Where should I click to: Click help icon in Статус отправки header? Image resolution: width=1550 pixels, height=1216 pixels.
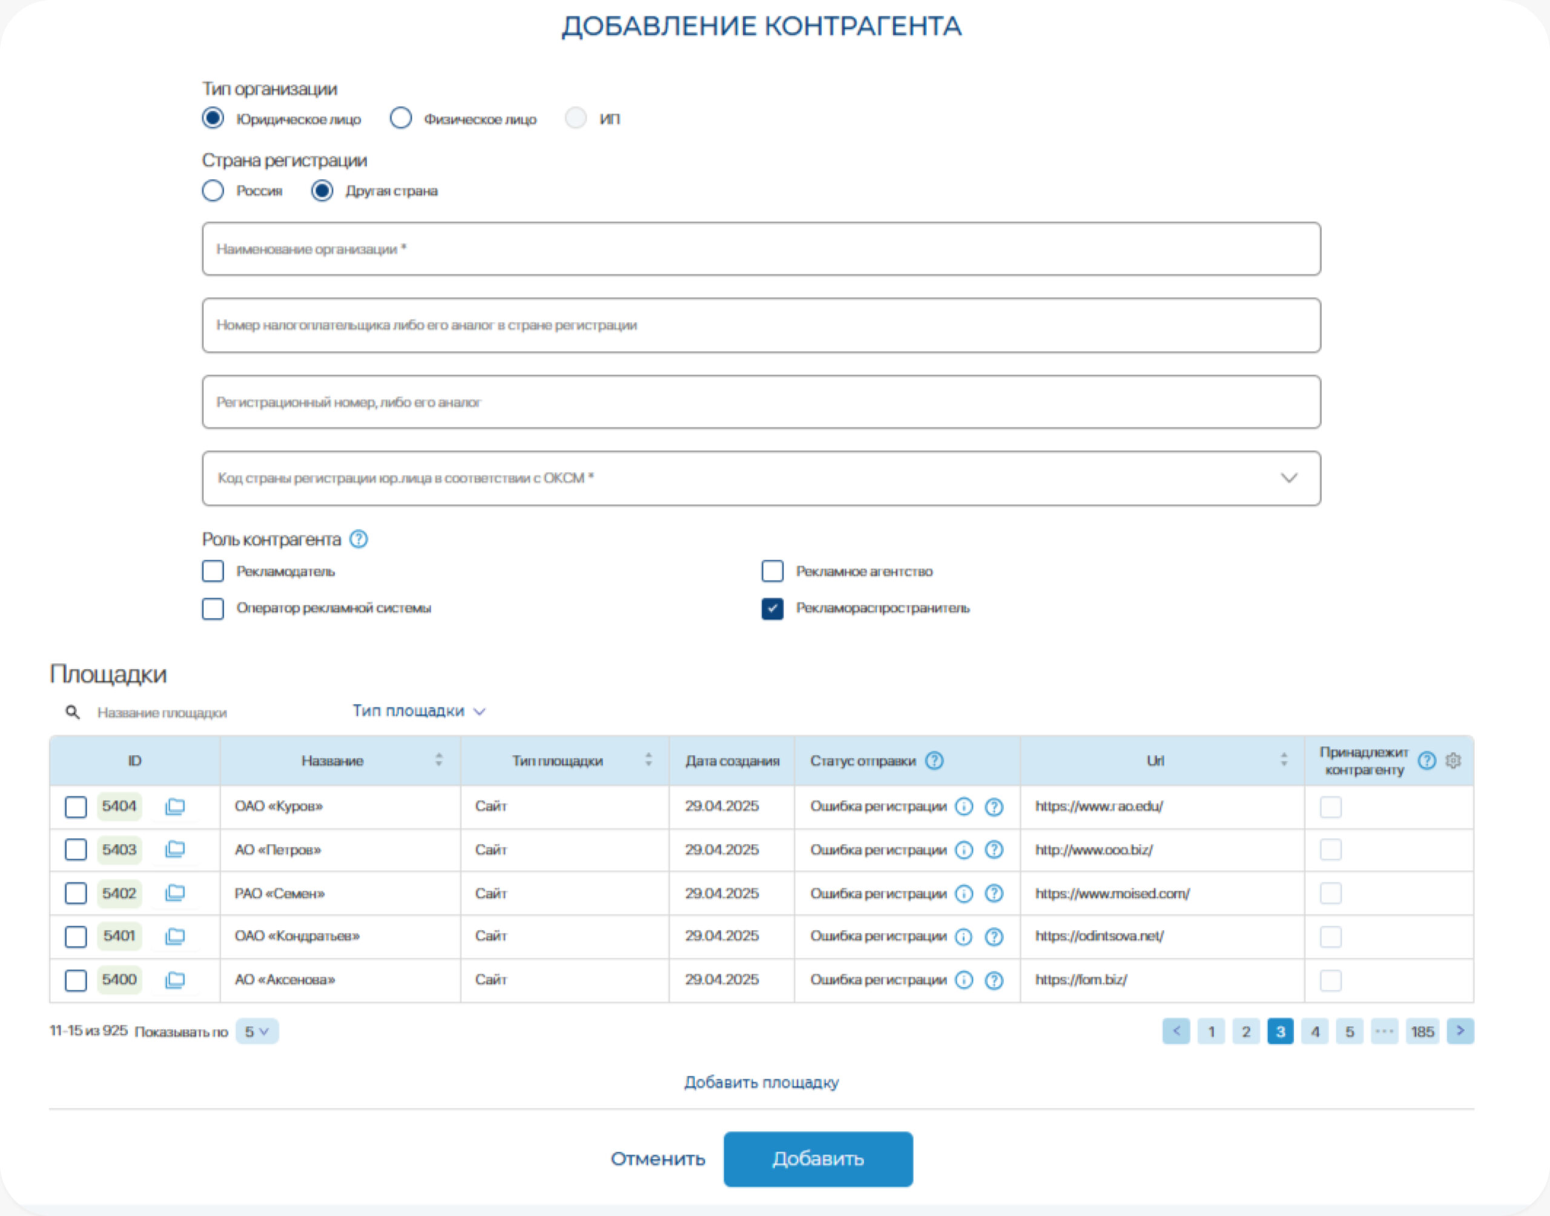934,761
